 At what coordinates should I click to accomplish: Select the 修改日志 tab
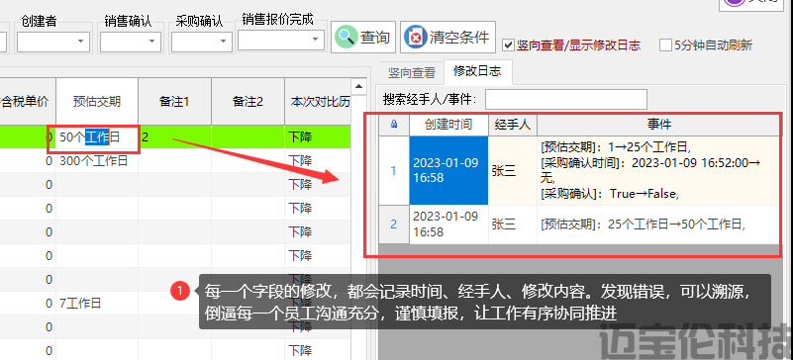pyautogui.click(x=477, y=71)
